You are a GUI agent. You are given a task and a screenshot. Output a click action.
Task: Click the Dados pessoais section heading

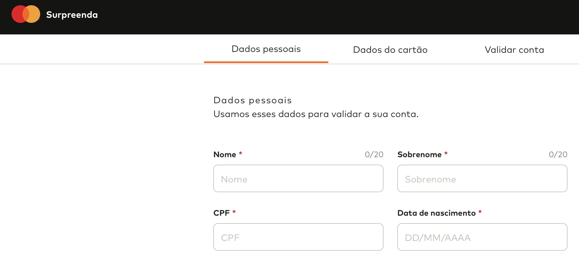pos(252,100)
